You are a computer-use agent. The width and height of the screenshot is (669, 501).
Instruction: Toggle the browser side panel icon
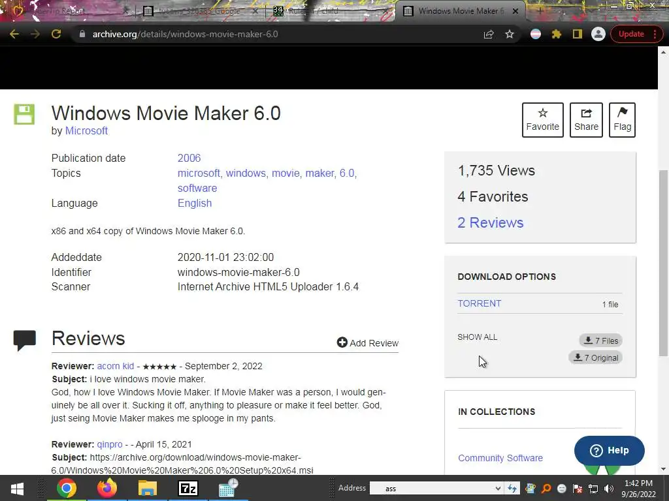coord(578,34)
